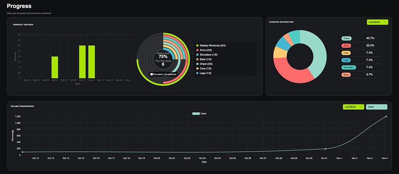Open the Volume Progression Last Month dropdown
The image size is (399, 174).
coord(354,107)
